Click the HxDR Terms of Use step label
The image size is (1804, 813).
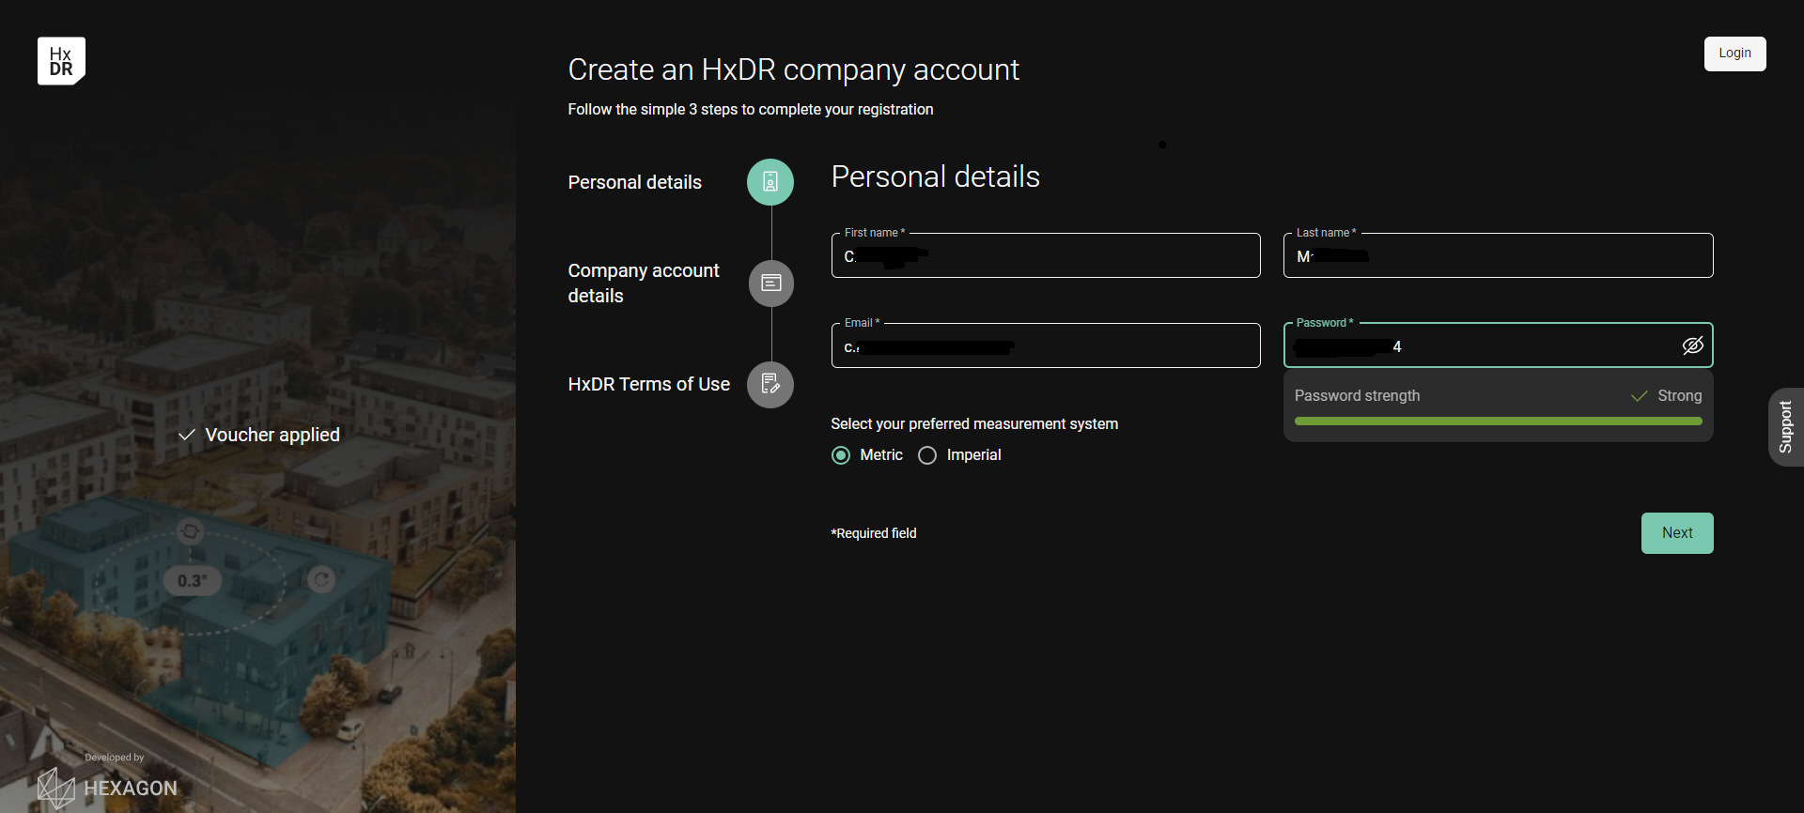pos(649,384)
